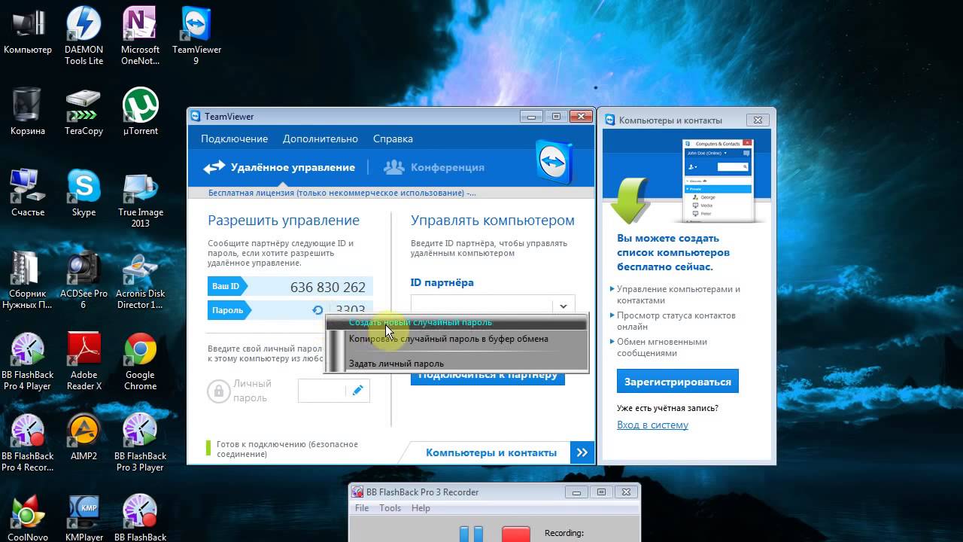This screenshot has height=542, width=963.
Task: Open BB FlashBack Pro 4 Recorder icon
Action: 28,442
